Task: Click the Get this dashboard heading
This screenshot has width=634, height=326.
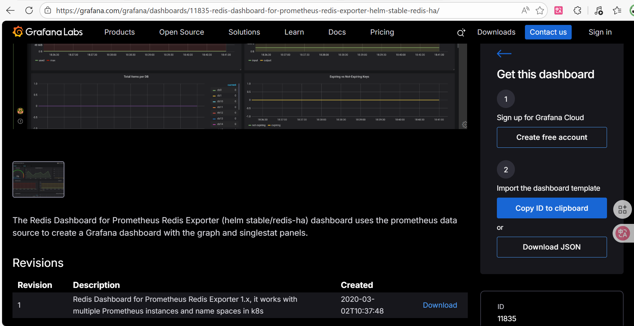Action: [545, 74]
